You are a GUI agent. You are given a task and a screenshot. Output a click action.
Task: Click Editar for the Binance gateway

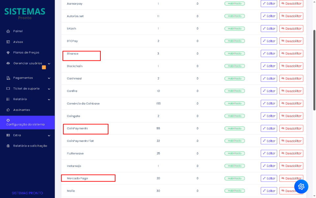[269, 53]
